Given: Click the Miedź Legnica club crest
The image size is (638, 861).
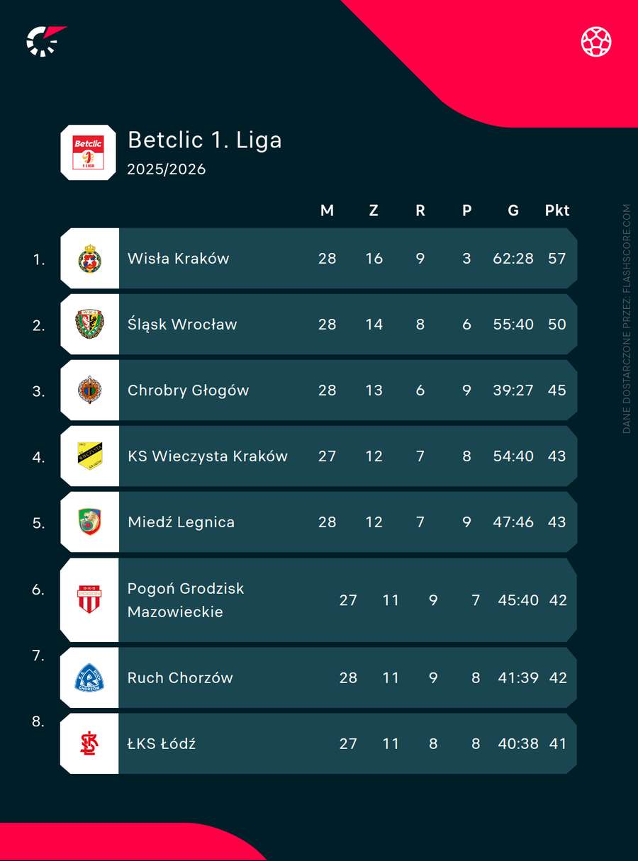Looking at the screenshot, I should coord(89,522).
